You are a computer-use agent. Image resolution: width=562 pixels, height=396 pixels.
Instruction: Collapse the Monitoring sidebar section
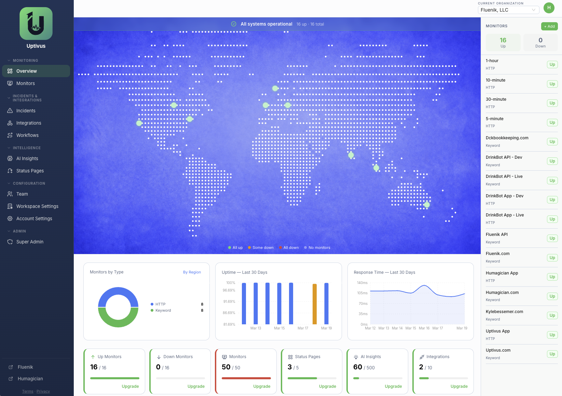coord(9,60)
